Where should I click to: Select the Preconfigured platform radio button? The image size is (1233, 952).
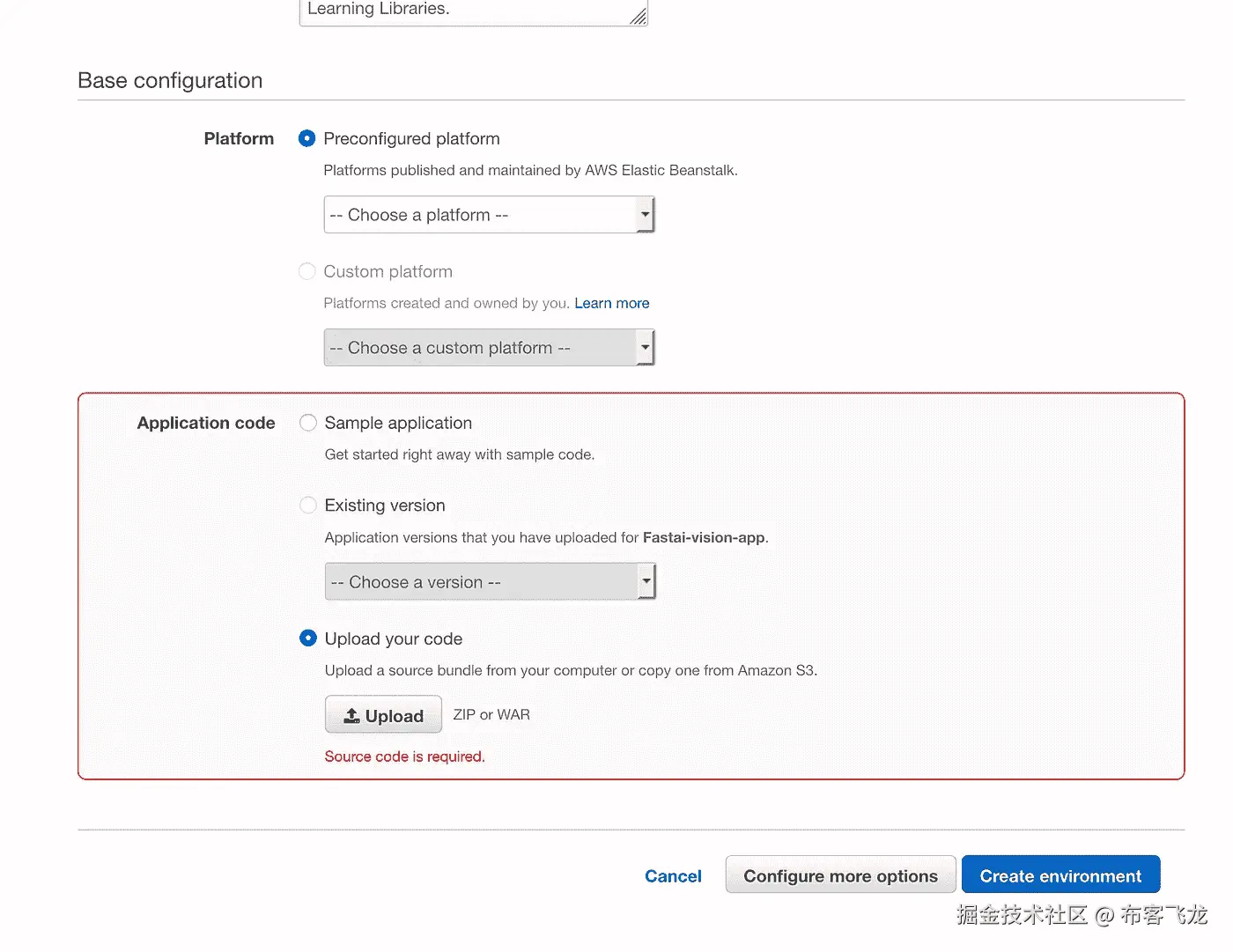point(307,138)
